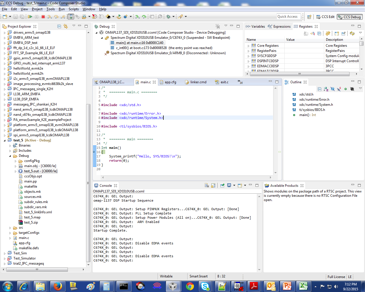Click Collapse All icon in Registers view
Screen dimensions: 365x292
click(319, 33)
